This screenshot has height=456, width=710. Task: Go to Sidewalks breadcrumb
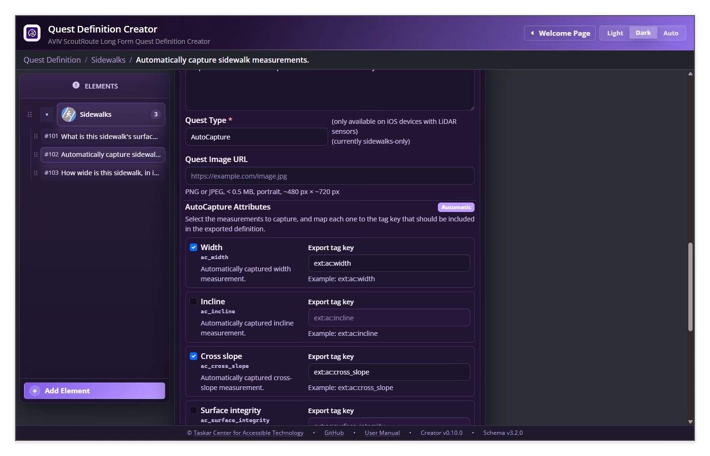pyautogui.click(x=108, y=60)
